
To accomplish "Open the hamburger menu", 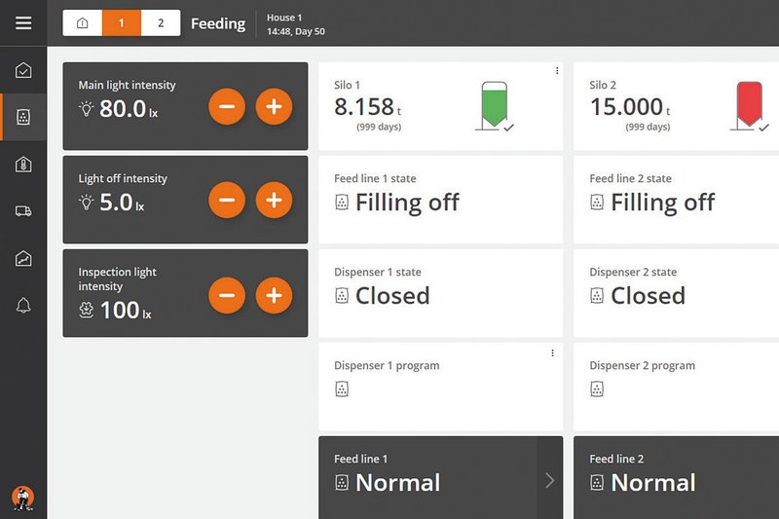I will tap(23, 23).
